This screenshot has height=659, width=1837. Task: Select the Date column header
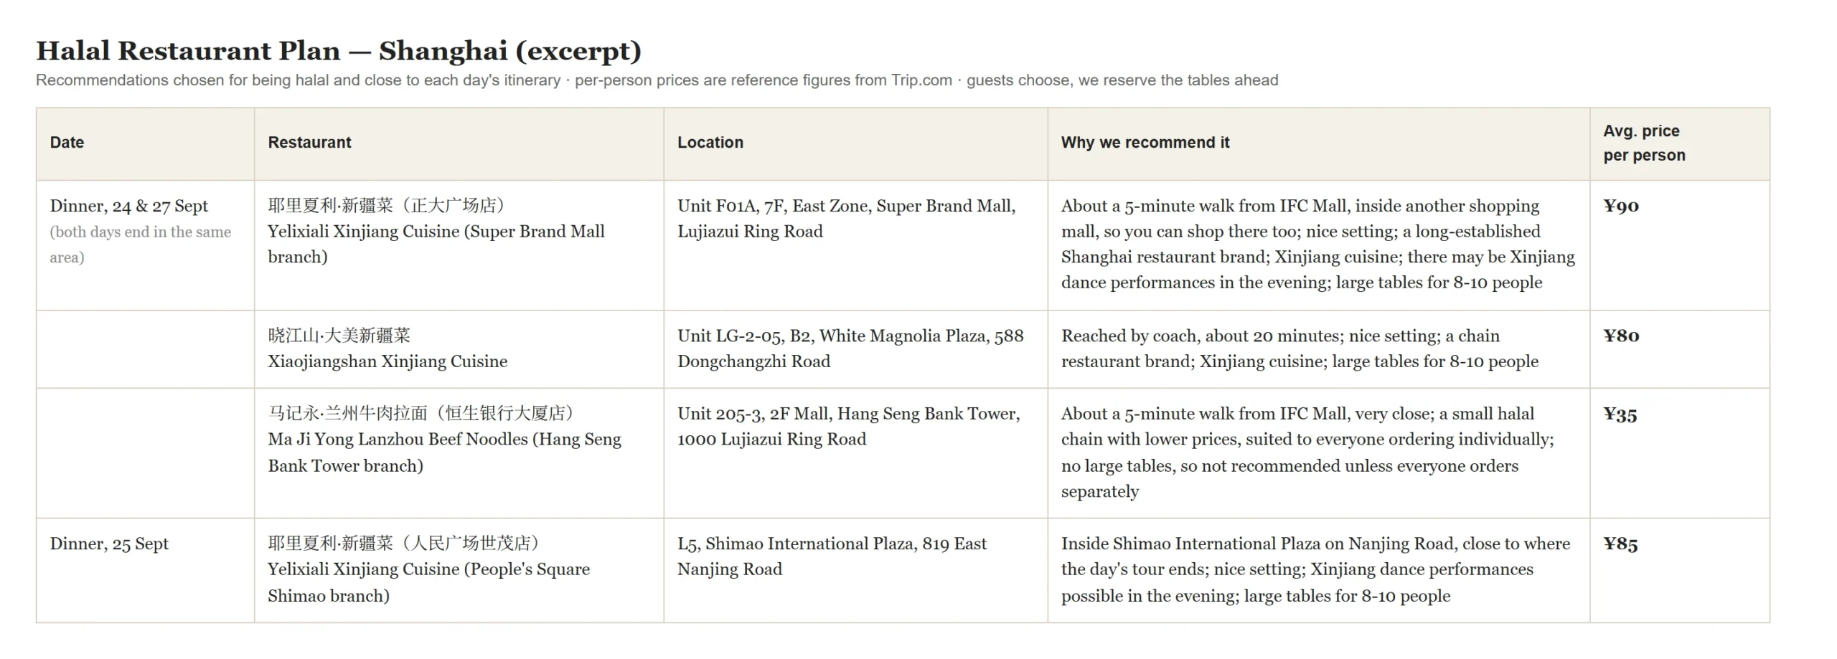coord(145,143)
